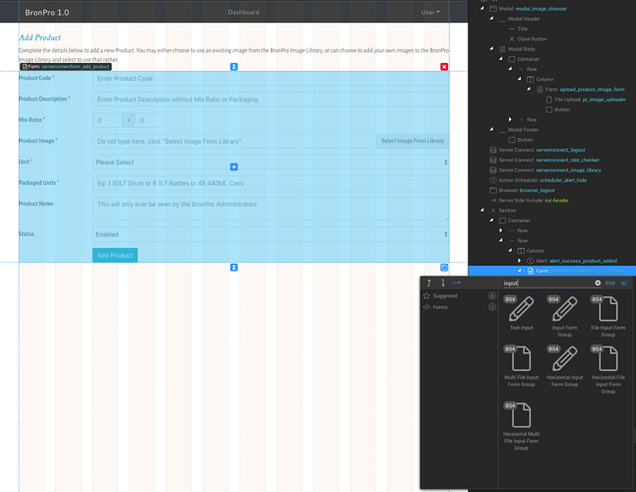Click the component search input field
Image resolution: width=636 pixels, height=492 pixels.
[547, 282]
